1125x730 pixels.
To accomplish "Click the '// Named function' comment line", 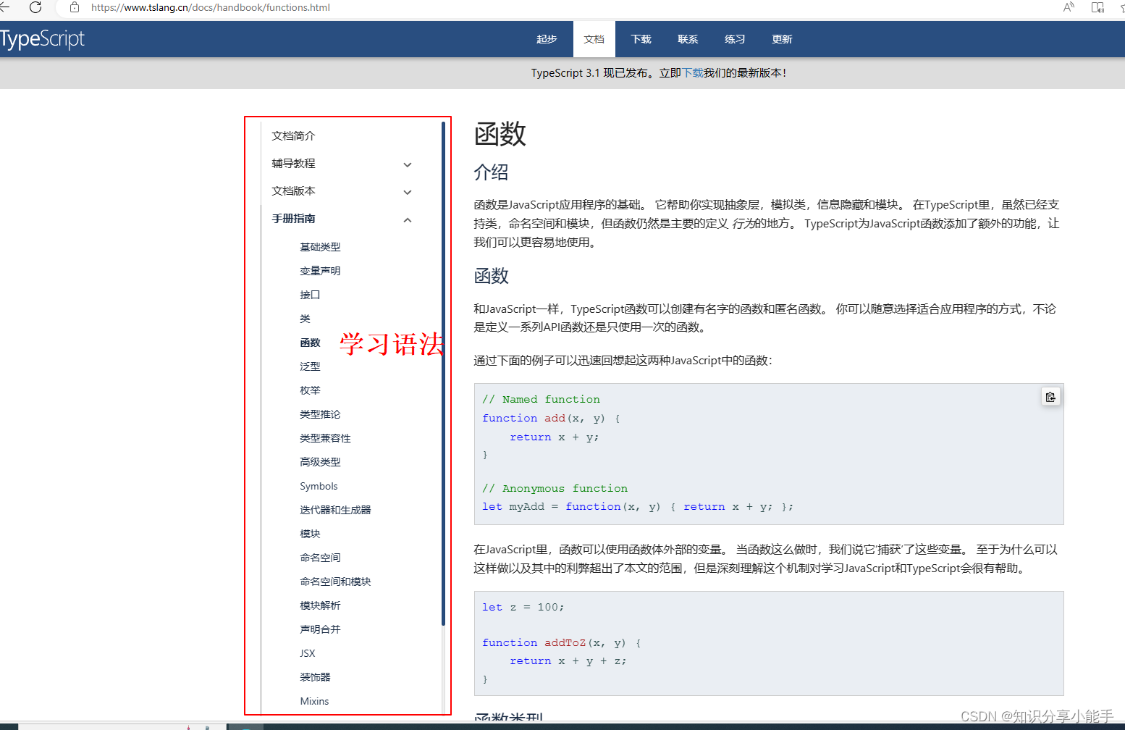I will click(542, 399).
